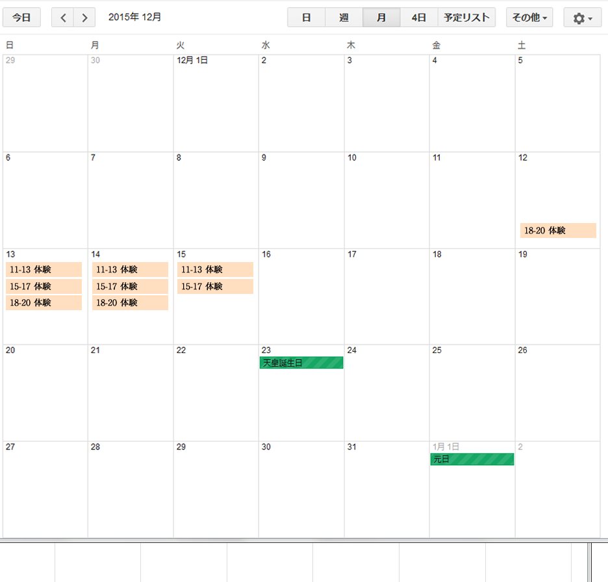Switch to 4日 view tab
This screenshot has width=608, height=582.
click(x=419, y=18)
